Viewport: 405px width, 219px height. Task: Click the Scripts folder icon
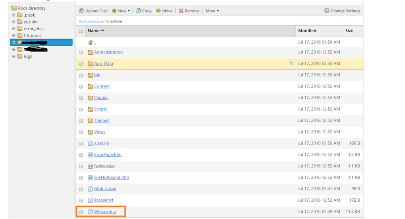pyautogui.click(x=90, y=109)
